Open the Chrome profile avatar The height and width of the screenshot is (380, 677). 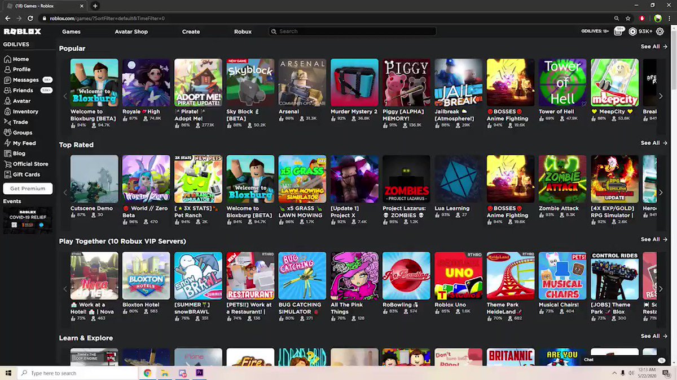click(657, 19)
